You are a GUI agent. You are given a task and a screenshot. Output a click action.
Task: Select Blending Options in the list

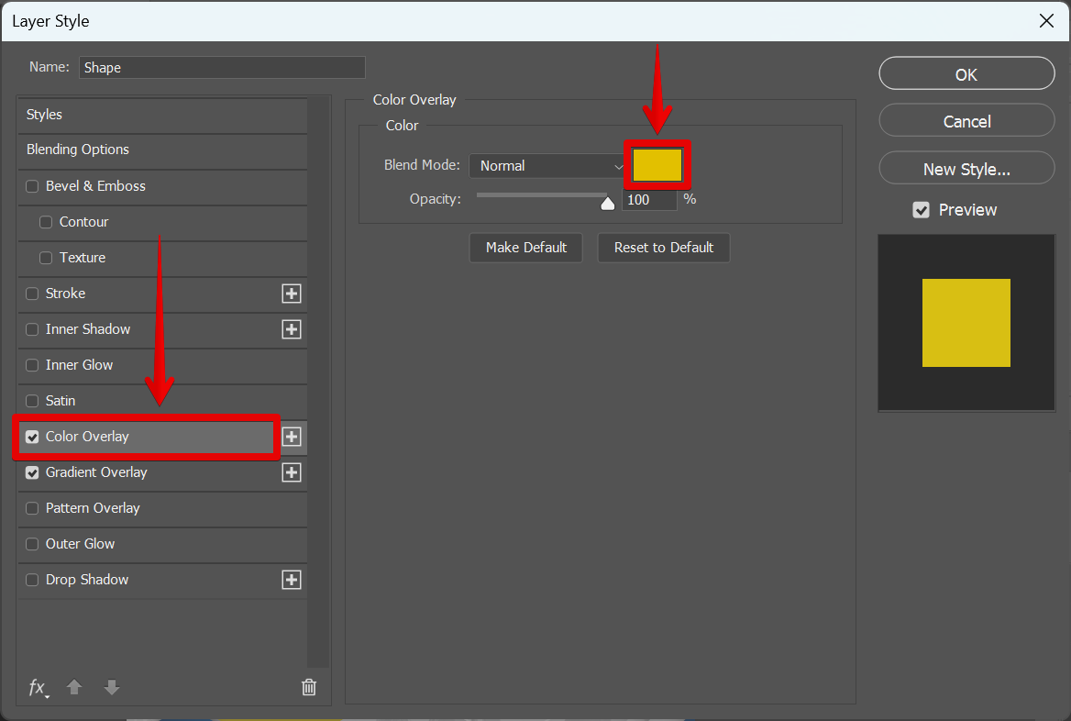[x=162, y=150]
